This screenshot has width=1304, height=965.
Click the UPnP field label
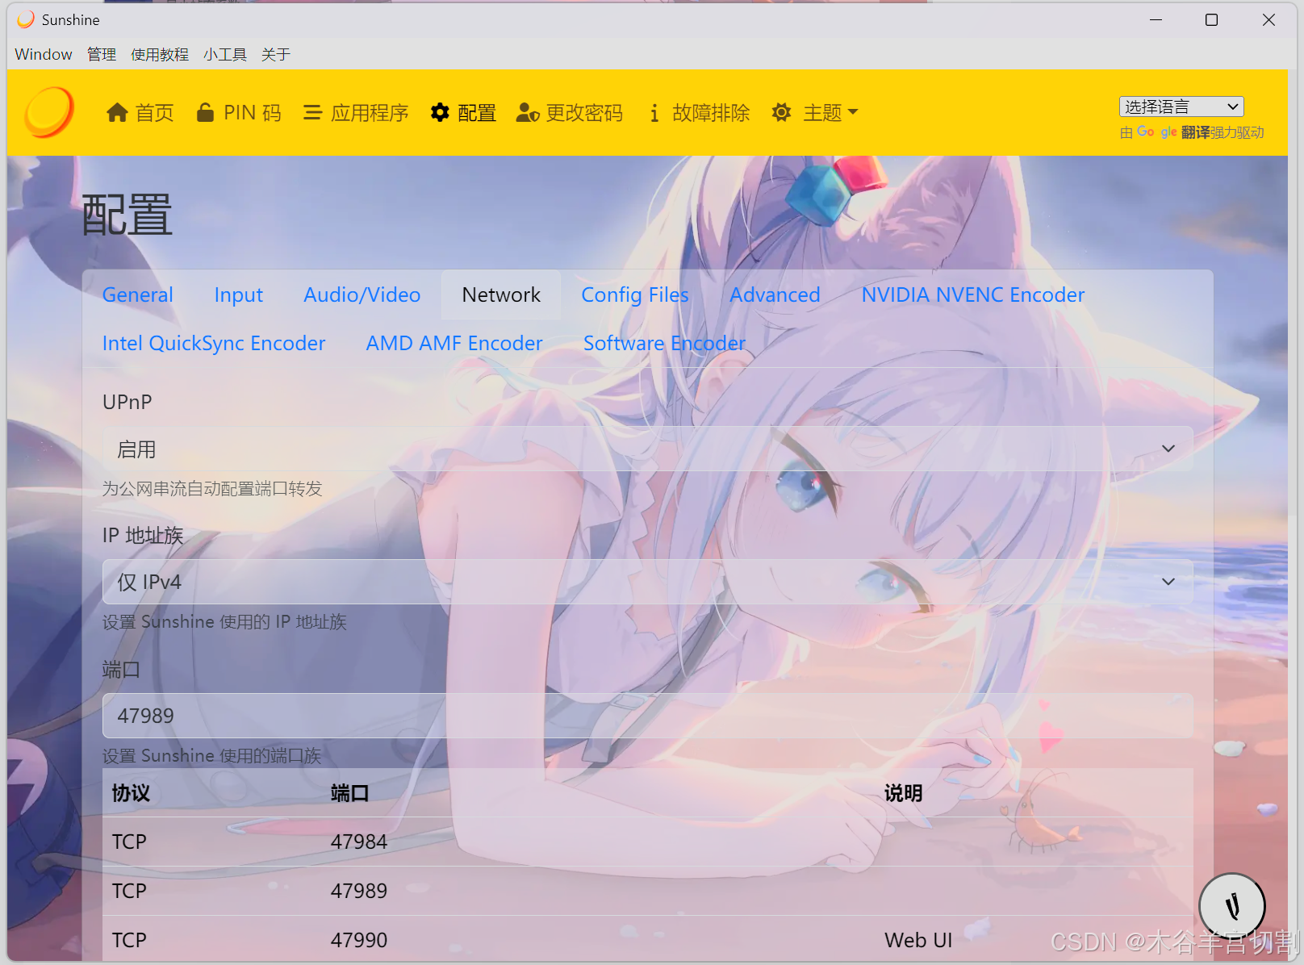(127, 402)
